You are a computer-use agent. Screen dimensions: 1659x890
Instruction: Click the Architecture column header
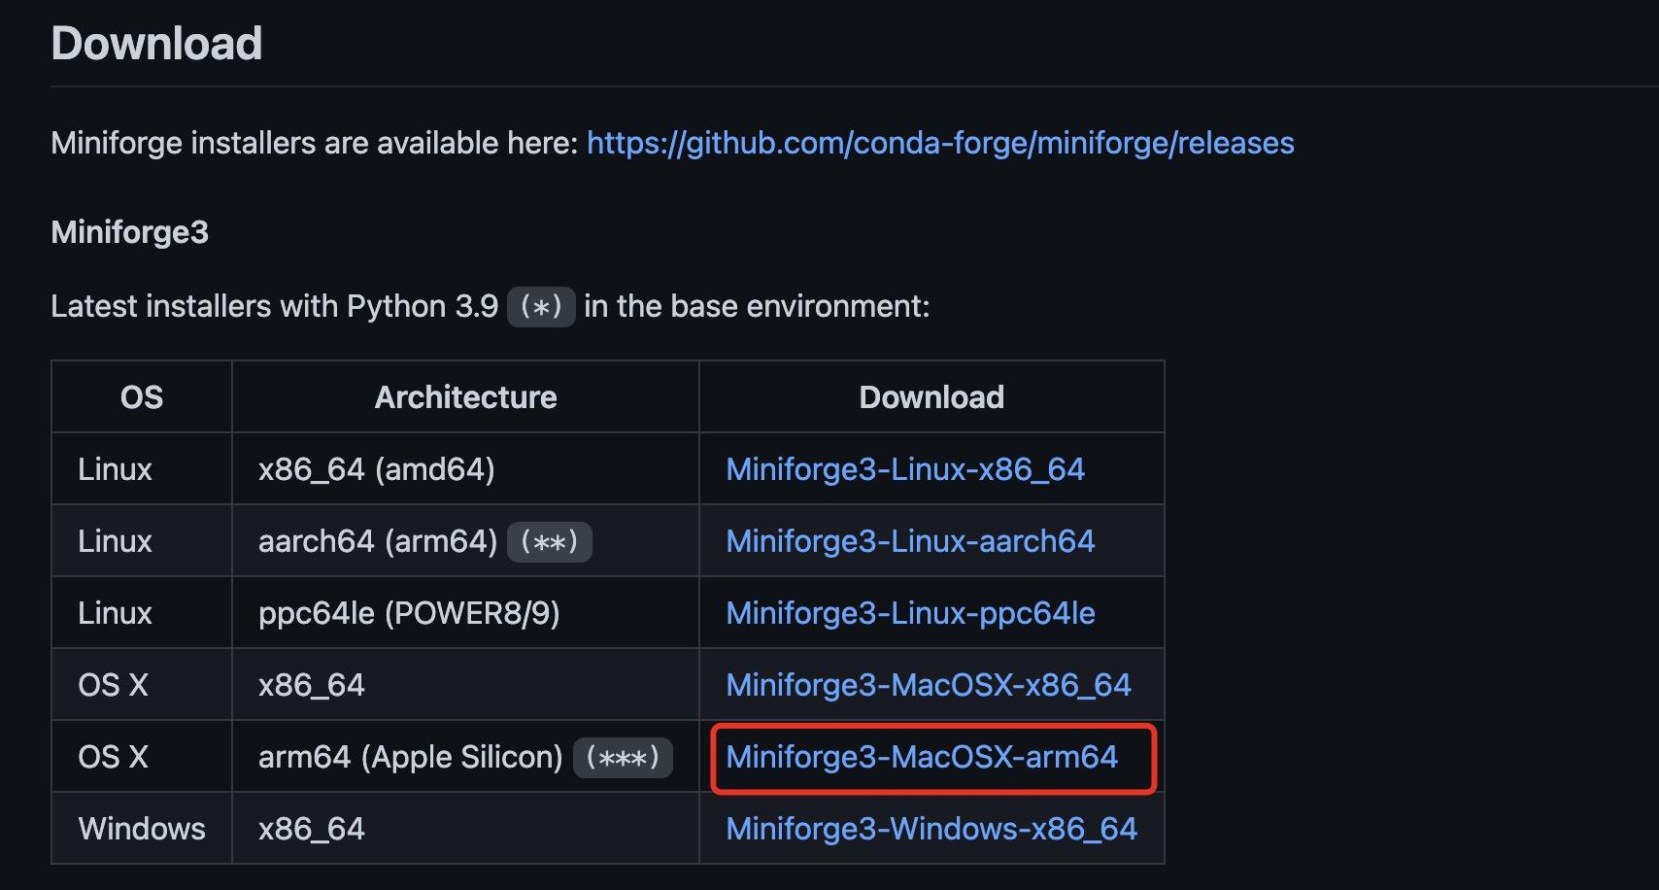(465, 397)
